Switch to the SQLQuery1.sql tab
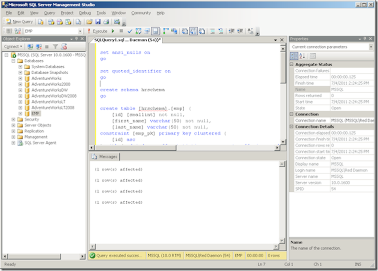378x271 pixels. tap(127, 40)
